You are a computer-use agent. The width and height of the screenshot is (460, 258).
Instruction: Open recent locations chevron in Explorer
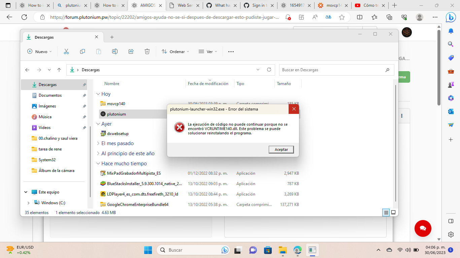click(49, 70)
